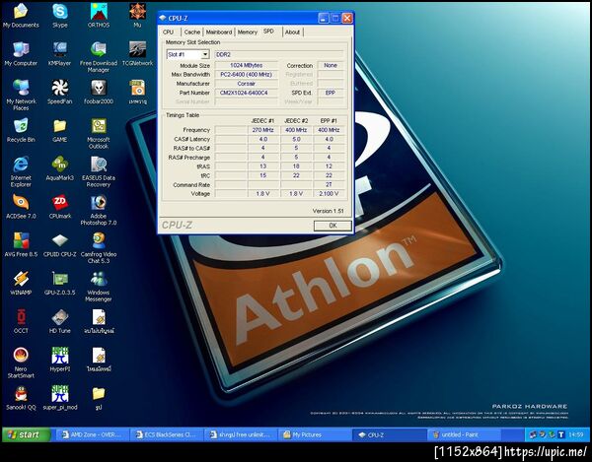Open EASEUS Data Recovery shortcut
This screenshot has height=462, width=592.
99,171
